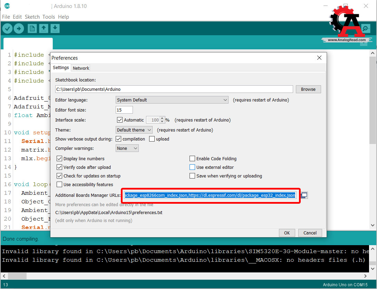
Task: Open the Compiler warnings dropdown
Action: click(127, 148)
